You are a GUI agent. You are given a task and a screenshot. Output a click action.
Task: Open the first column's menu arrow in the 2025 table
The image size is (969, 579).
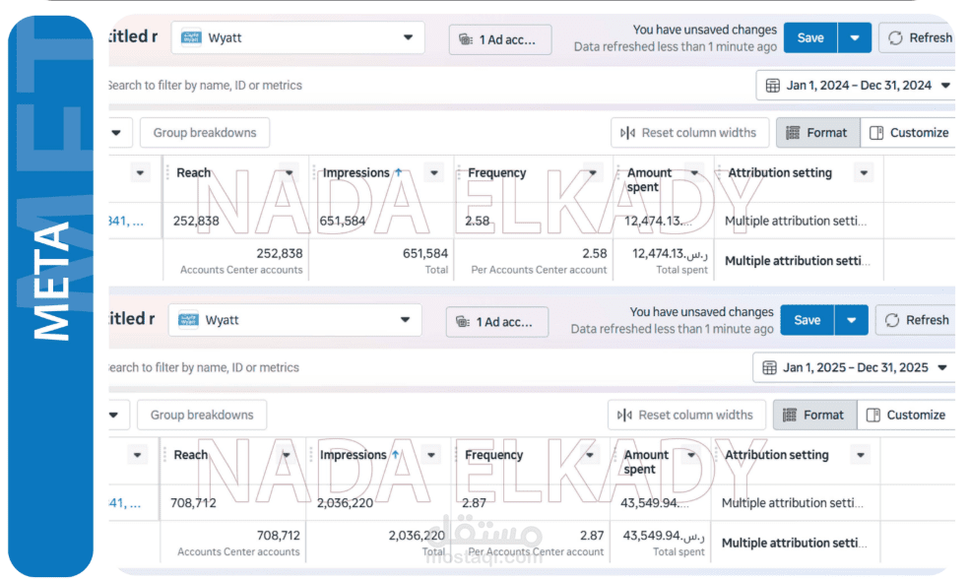(137, 455)
